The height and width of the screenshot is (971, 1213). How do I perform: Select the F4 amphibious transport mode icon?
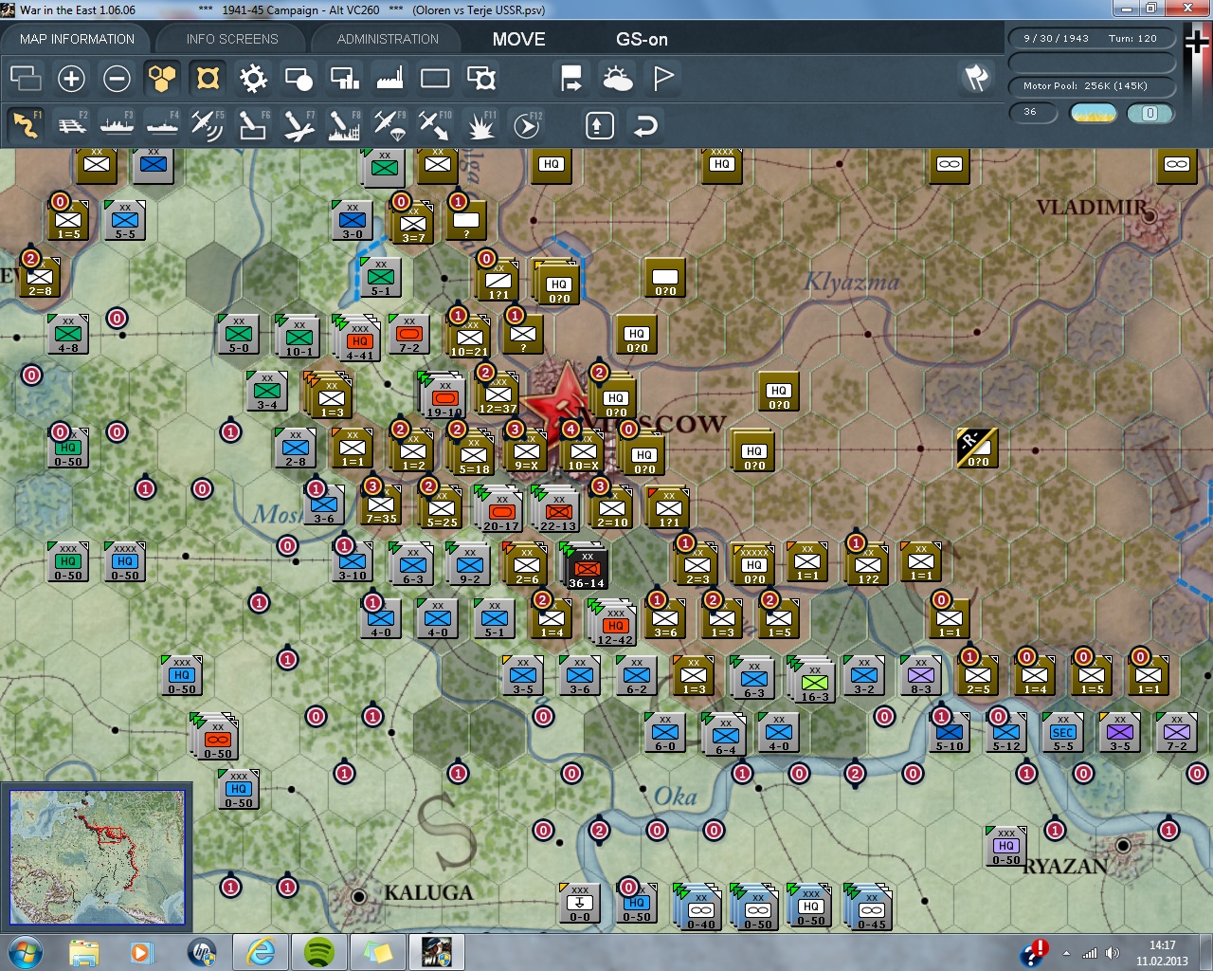point(162,125)
